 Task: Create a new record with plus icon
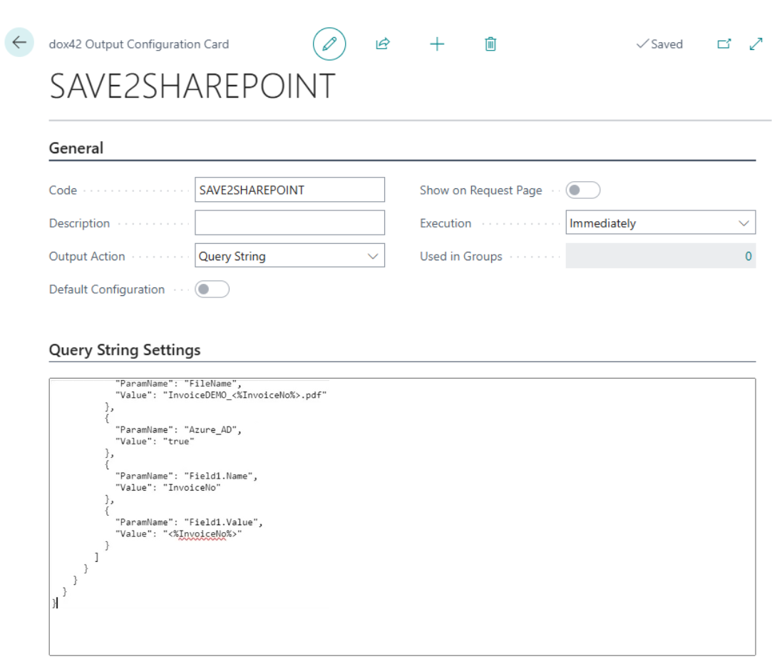tap(437, 44)
